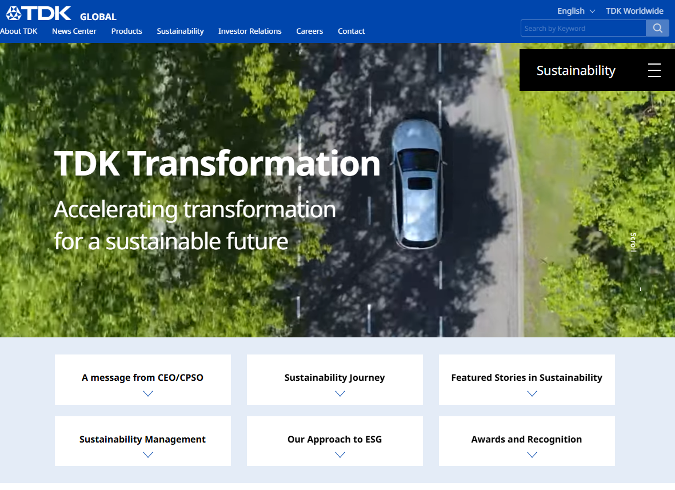675x490 pixels.
Task: Click the Sustainability title in the black panel
Action: pyautogui.click(x=576, y=70)
